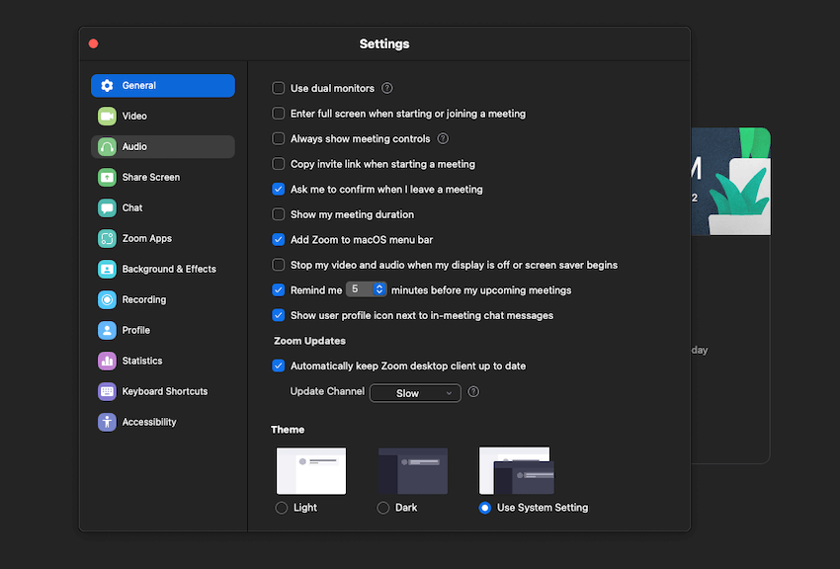Click the Chat bubble icon
Image resolution: width=840 pixels, height=569 pixels.
(107, 208)
